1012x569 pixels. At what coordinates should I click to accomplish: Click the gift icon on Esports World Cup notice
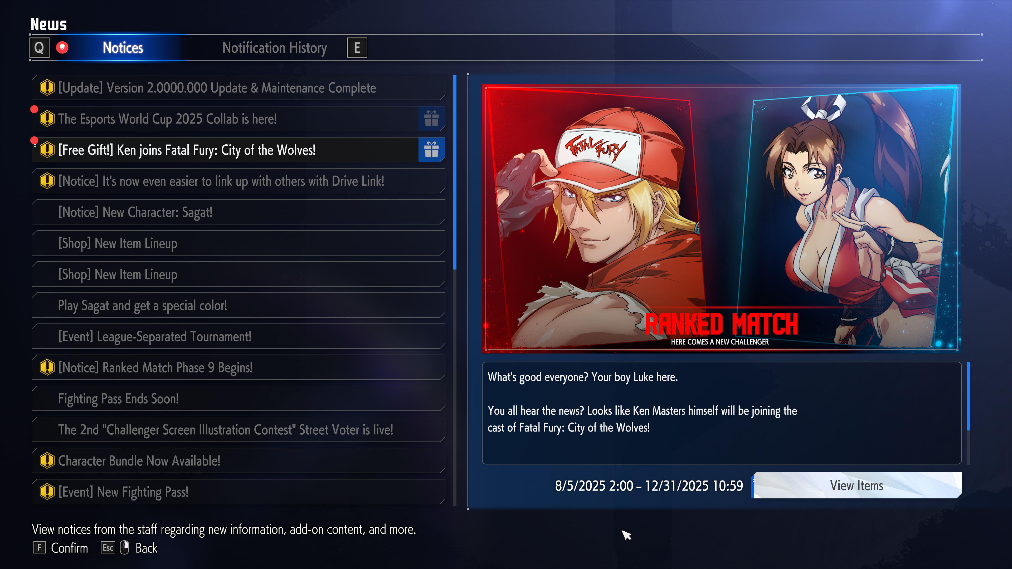click(x=431, y=118)
